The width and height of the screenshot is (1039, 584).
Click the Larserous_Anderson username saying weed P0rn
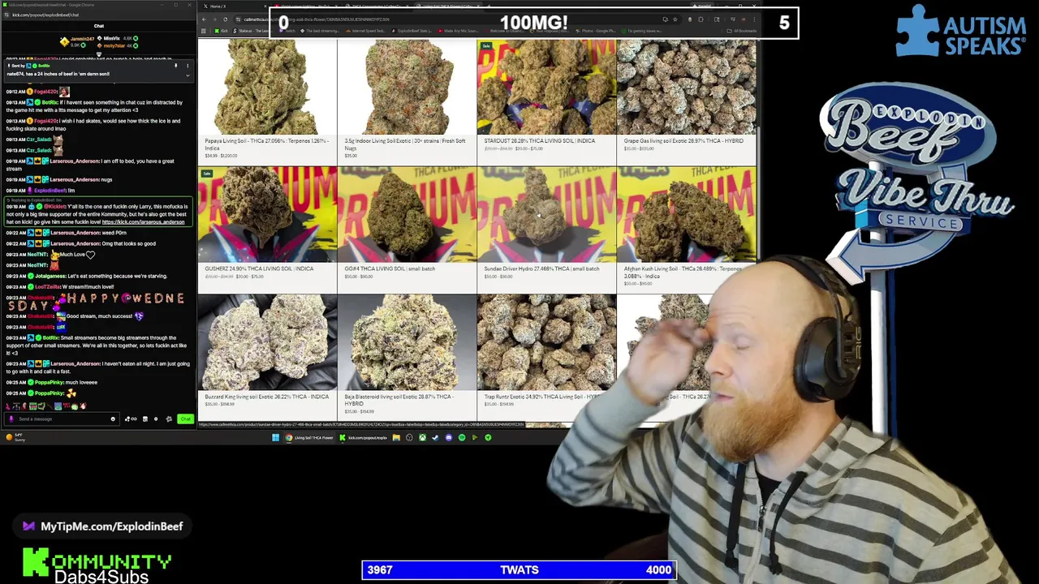pos(75,233)
